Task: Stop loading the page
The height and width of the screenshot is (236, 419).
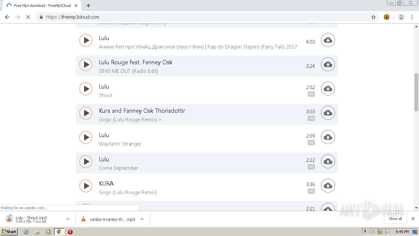Action: (x=28, y=17)
